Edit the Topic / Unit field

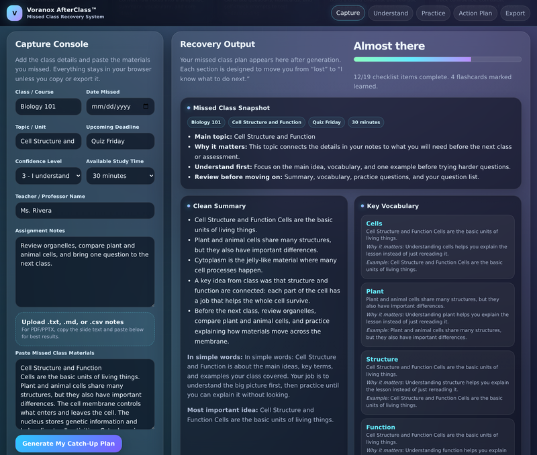[48, 141]
